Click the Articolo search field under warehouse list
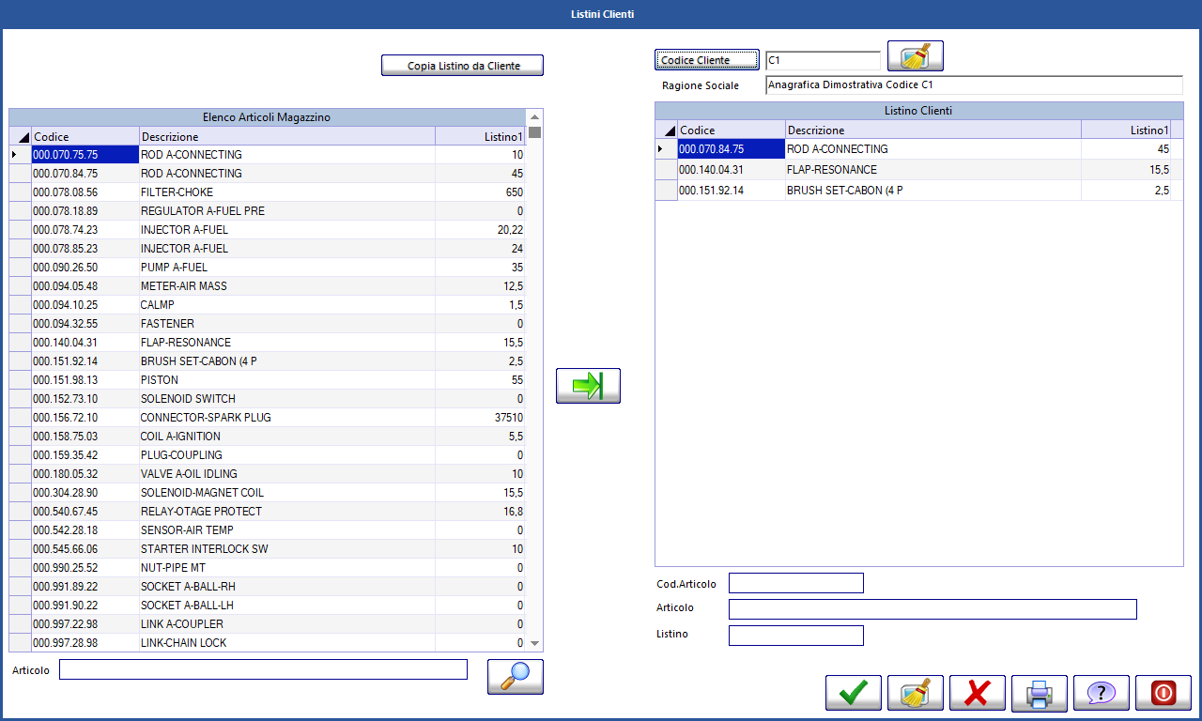This screenshot has width=1202, height=721. pyautogui.click(x=263, y=669)
